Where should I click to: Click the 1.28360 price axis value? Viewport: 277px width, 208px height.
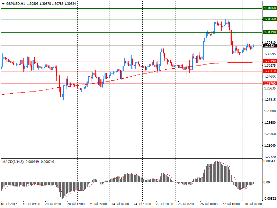coord(270,134)
